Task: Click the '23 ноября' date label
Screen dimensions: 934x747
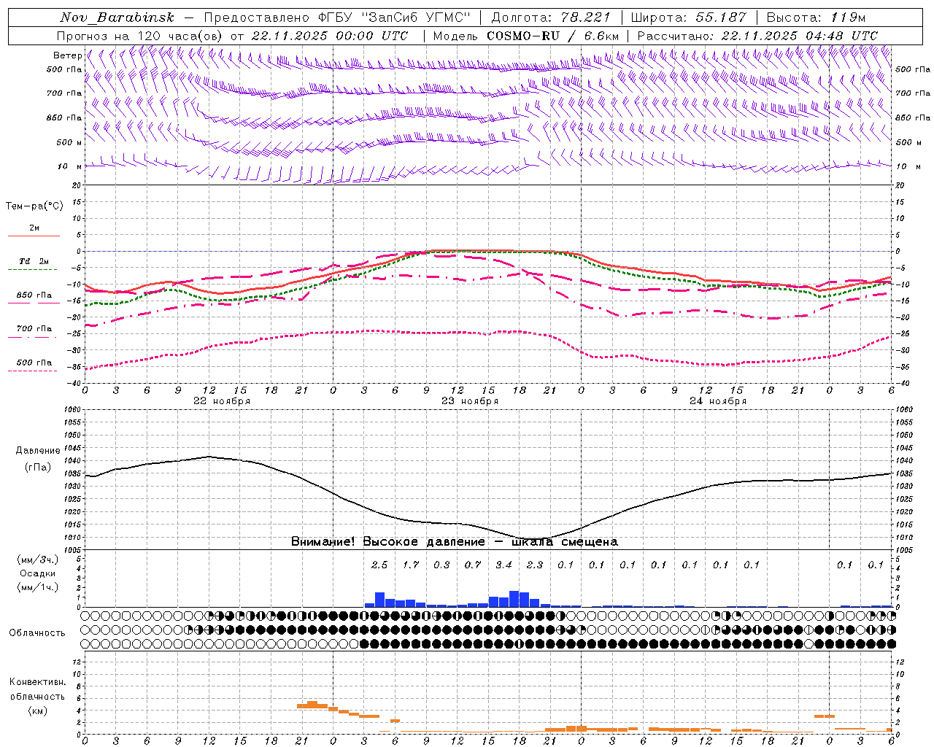Action: click(x=470, y=401)
